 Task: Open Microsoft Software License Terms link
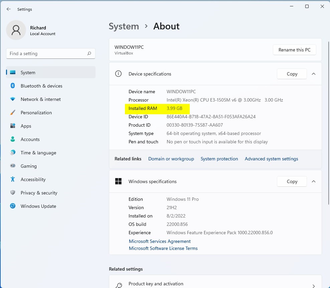coord(163,248)
